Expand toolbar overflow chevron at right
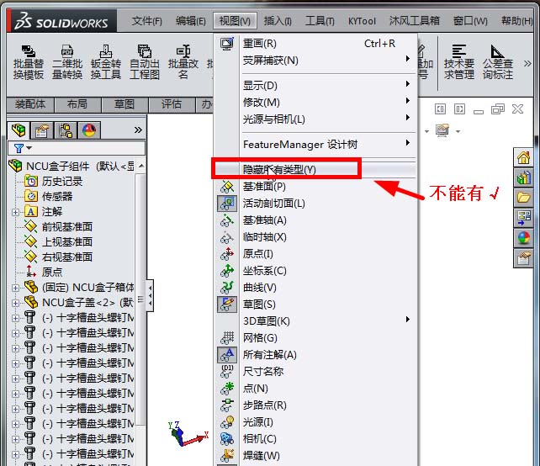 (x=527, y=63)
